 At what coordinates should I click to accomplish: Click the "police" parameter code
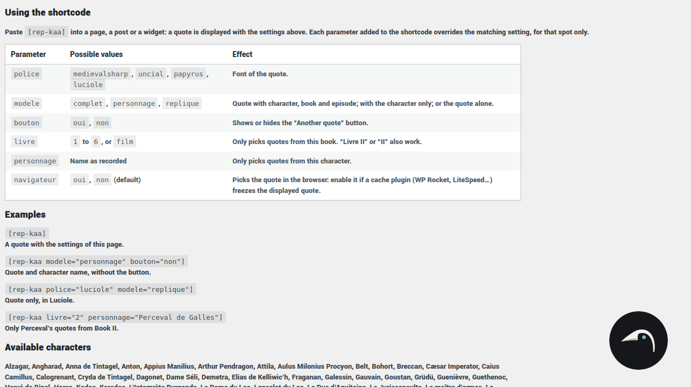pyautogui.click(x=27, y=74)
